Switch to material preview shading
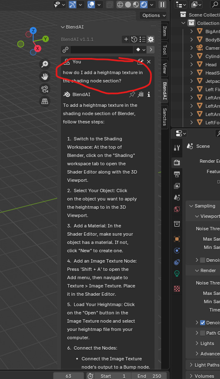Viewport: 220px width, 379px height. point(136,5)
